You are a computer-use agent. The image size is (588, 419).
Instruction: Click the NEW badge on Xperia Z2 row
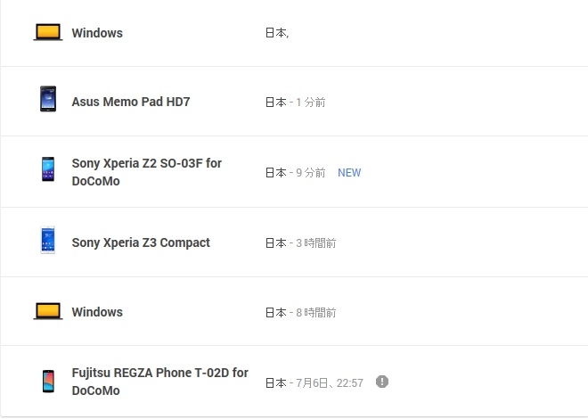point(349,173)
